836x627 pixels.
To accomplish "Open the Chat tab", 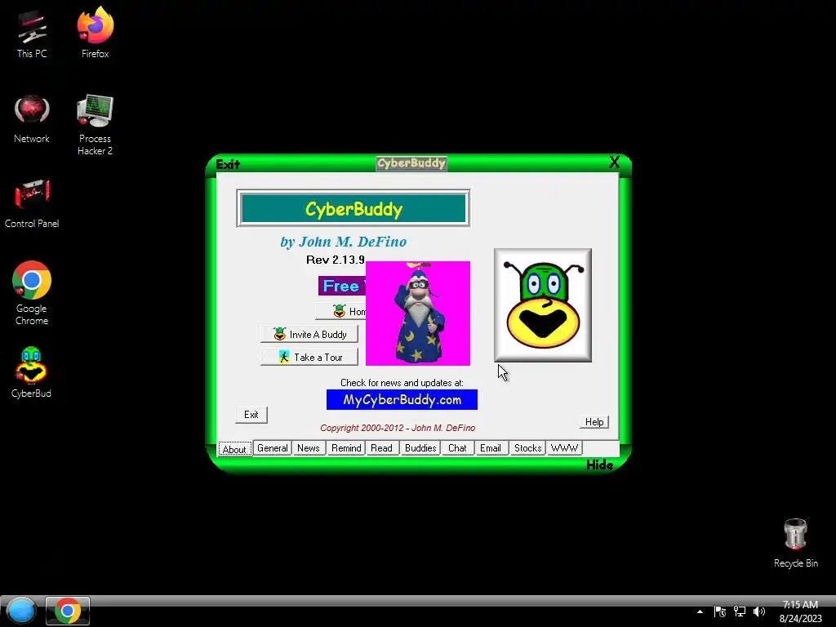I will [x=457, y=448].
